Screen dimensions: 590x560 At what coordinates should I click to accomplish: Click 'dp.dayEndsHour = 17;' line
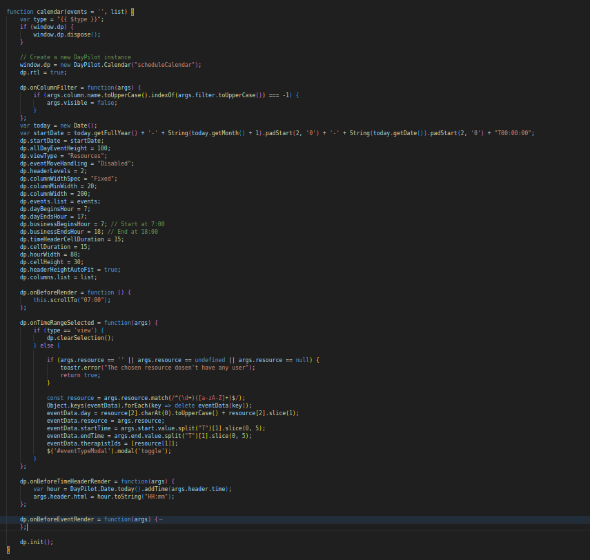tap(53, 217)
